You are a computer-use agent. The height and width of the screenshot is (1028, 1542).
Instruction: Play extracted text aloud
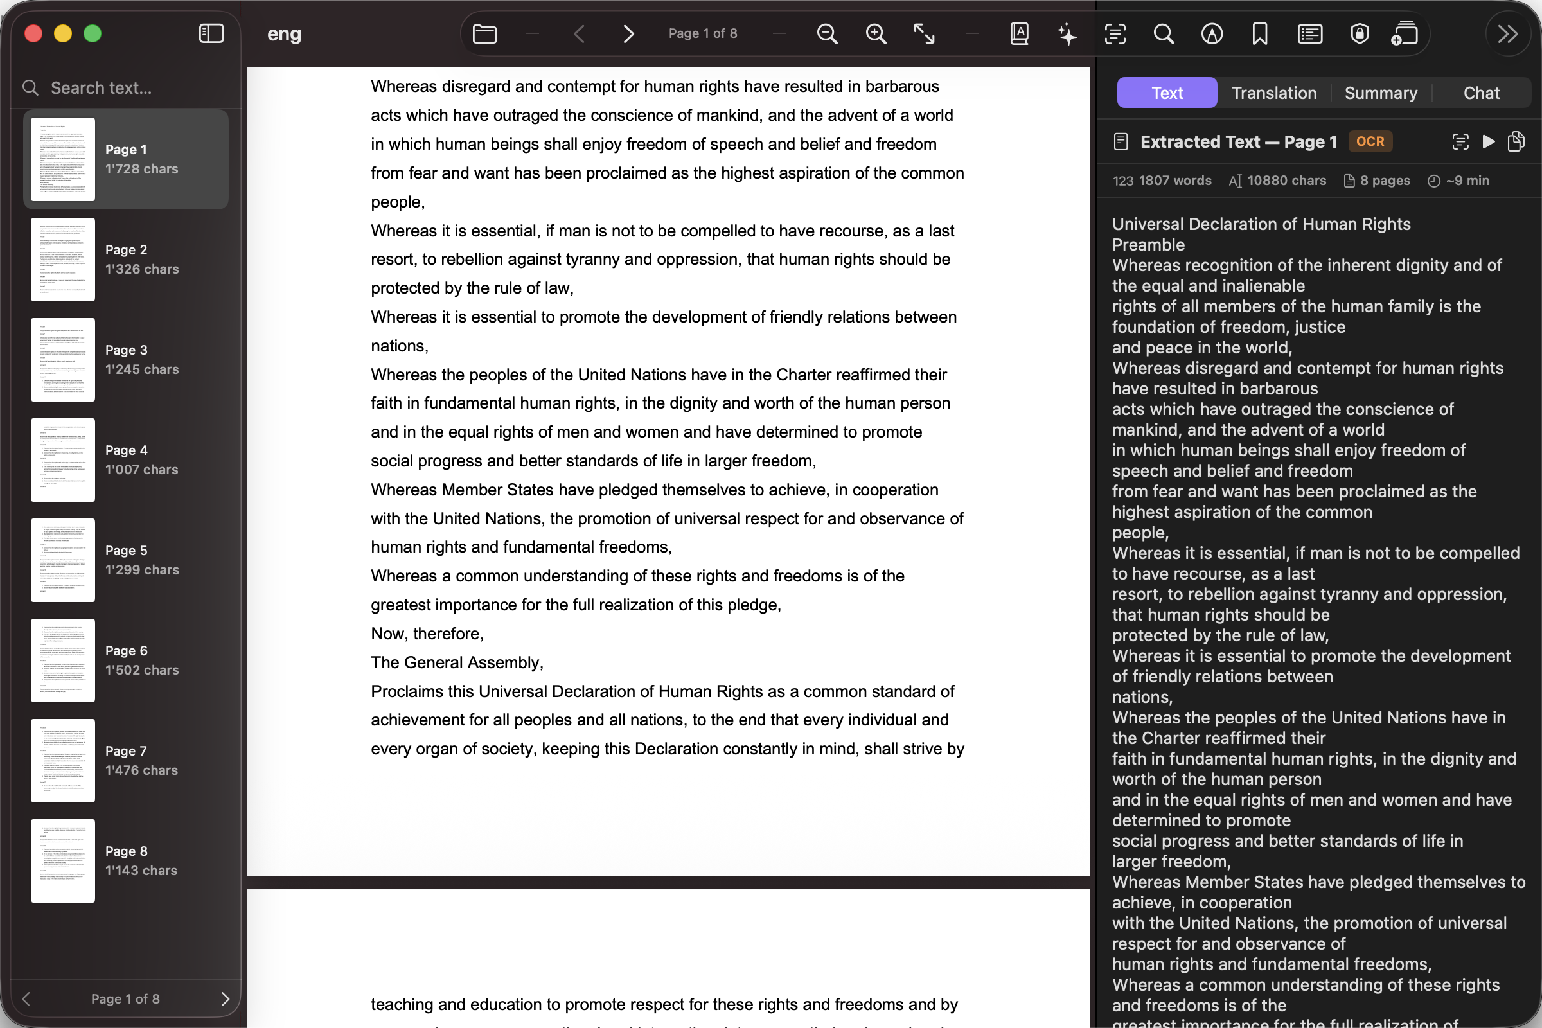[x=1487, y=141]
